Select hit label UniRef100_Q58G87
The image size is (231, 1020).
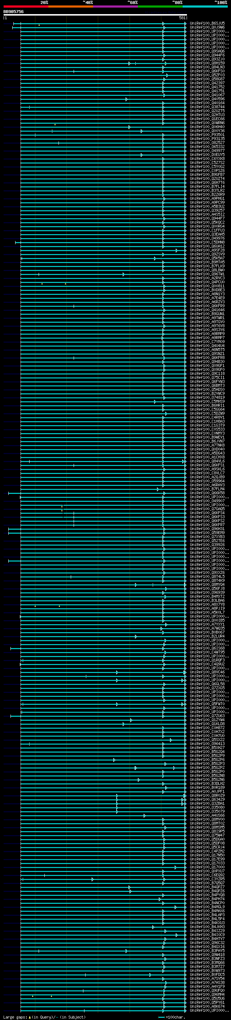tap(207, 79)
